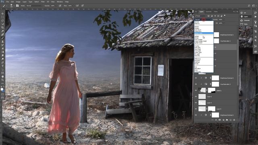The width and height of the screenshot is (258, 145).
Task: Toggle Quick Mask mode
Action: [2, 94]
